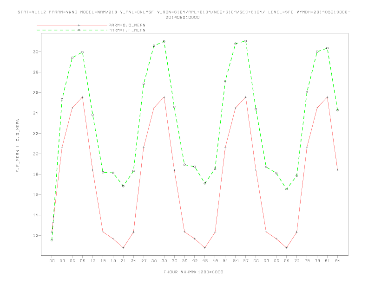This screenshot has height=284, width=368.
Task: Click the x-axis tick label 78
Action: point(317,261)
